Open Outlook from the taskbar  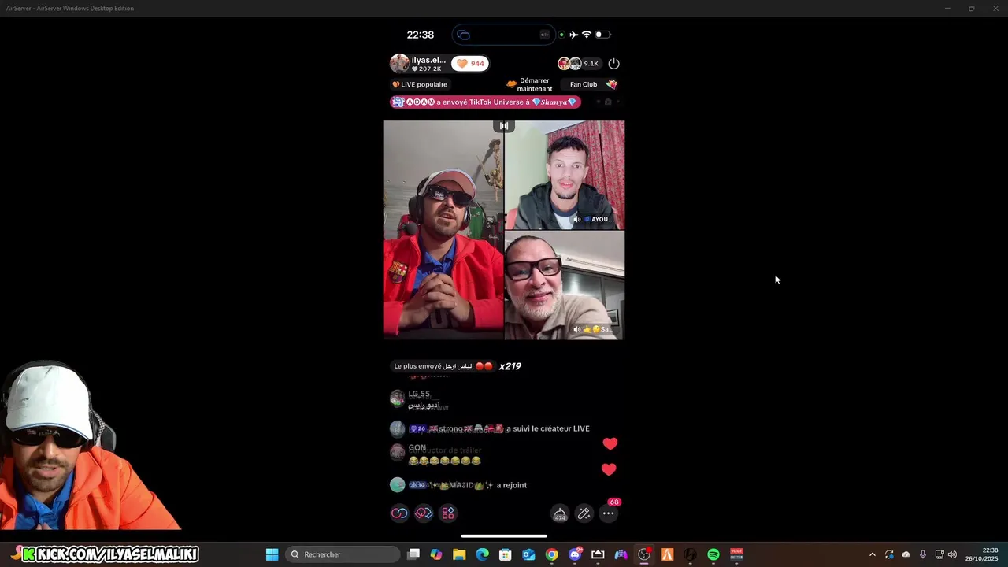click(528, 554)
